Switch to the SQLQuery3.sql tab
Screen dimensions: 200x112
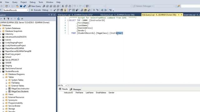point(117,15)
